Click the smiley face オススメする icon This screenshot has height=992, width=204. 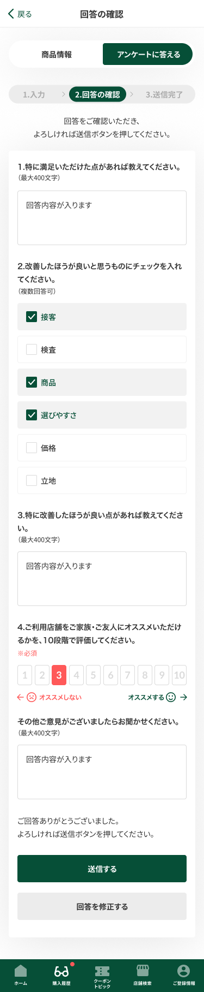coord(171,697)
